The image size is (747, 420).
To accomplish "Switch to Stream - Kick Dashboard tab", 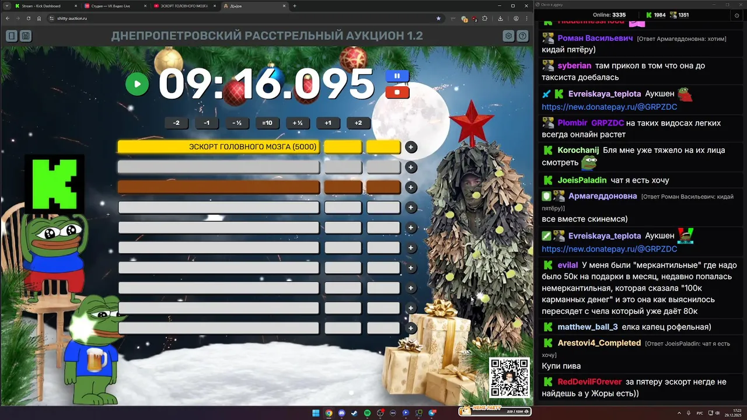I will pos(46,6).
